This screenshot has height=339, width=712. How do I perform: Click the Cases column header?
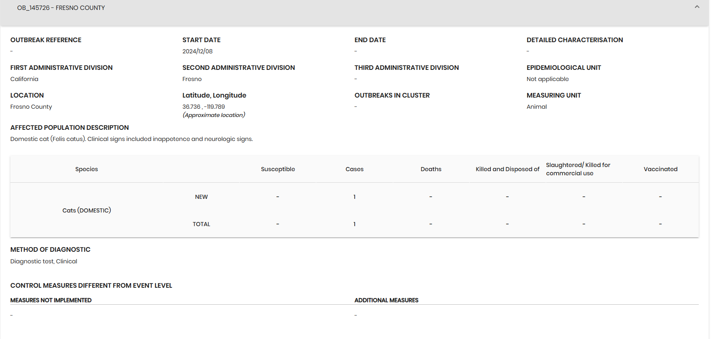click(354, 169)
